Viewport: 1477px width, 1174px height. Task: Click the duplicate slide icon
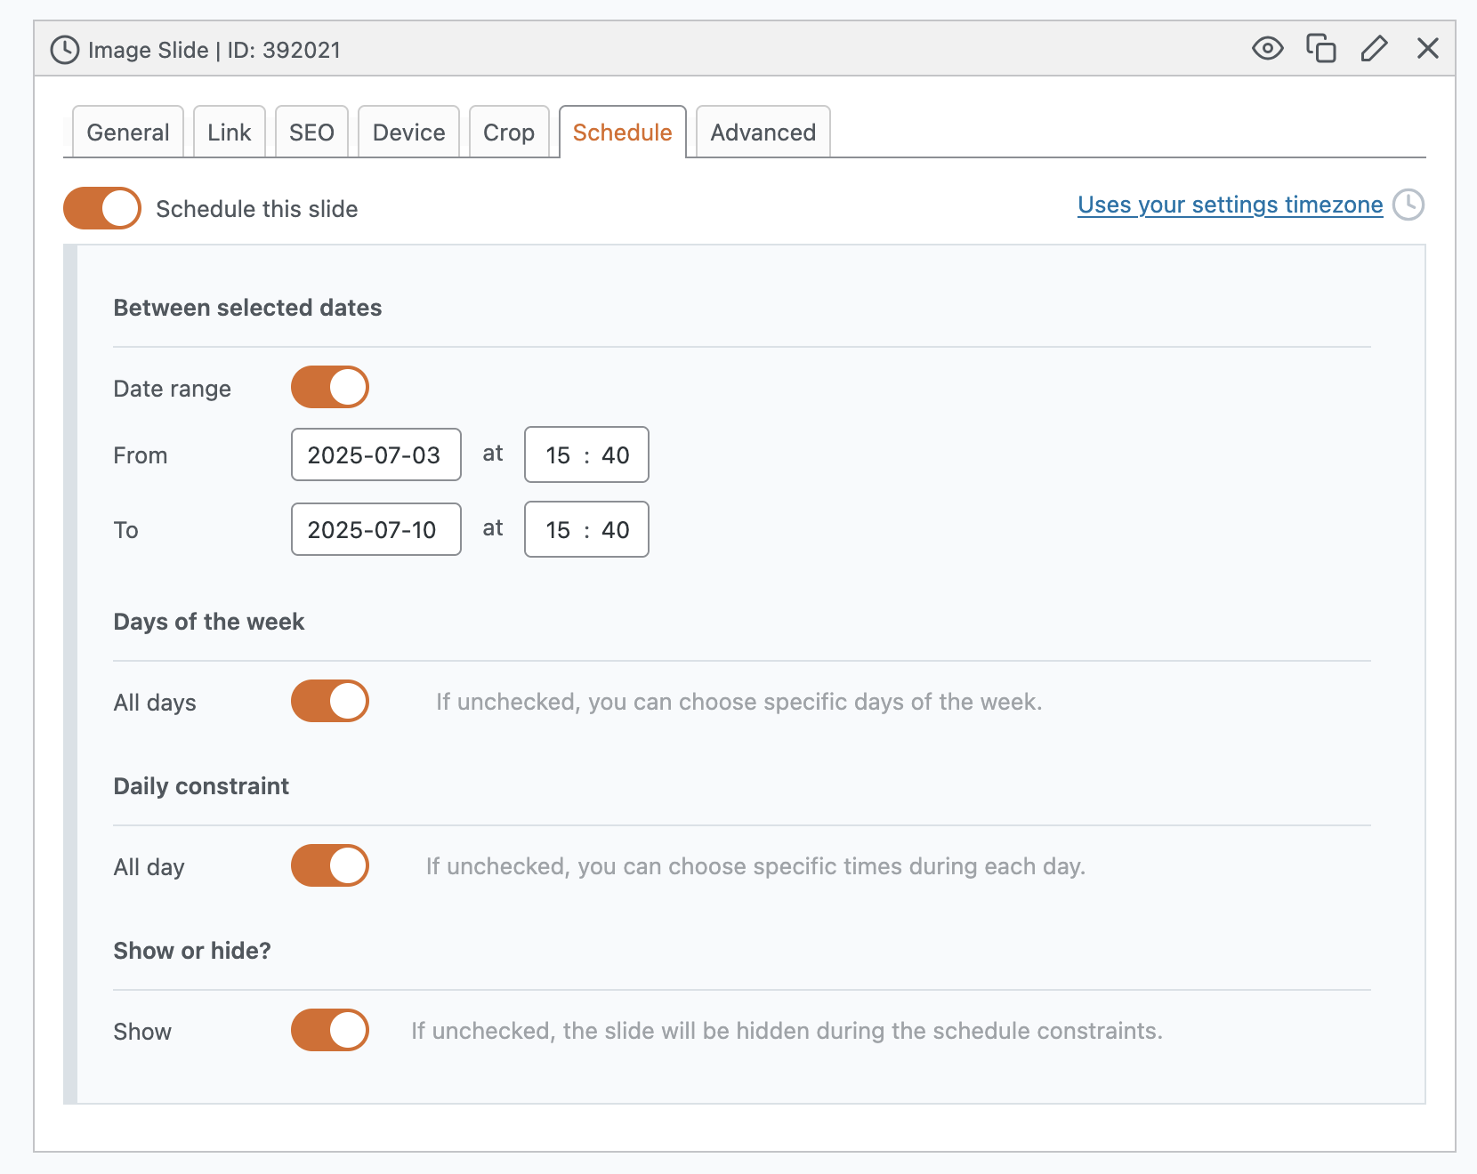coord(1320,48)
